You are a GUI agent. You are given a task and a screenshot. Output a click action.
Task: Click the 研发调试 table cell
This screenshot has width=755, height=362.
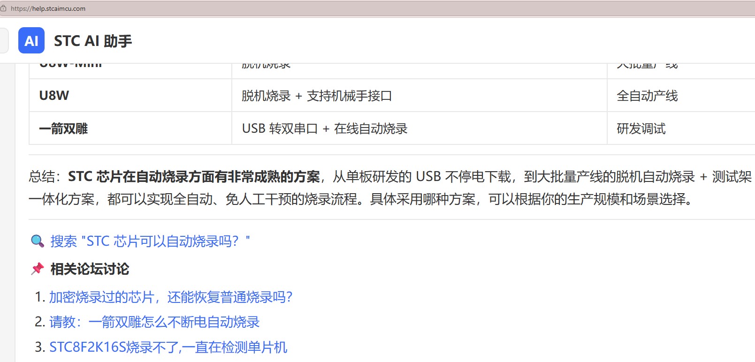pyautogui.click(x=681, y=128)
